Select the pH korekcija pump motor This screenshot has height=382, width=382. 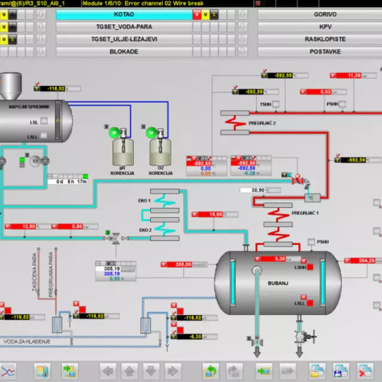pos(114,131)
